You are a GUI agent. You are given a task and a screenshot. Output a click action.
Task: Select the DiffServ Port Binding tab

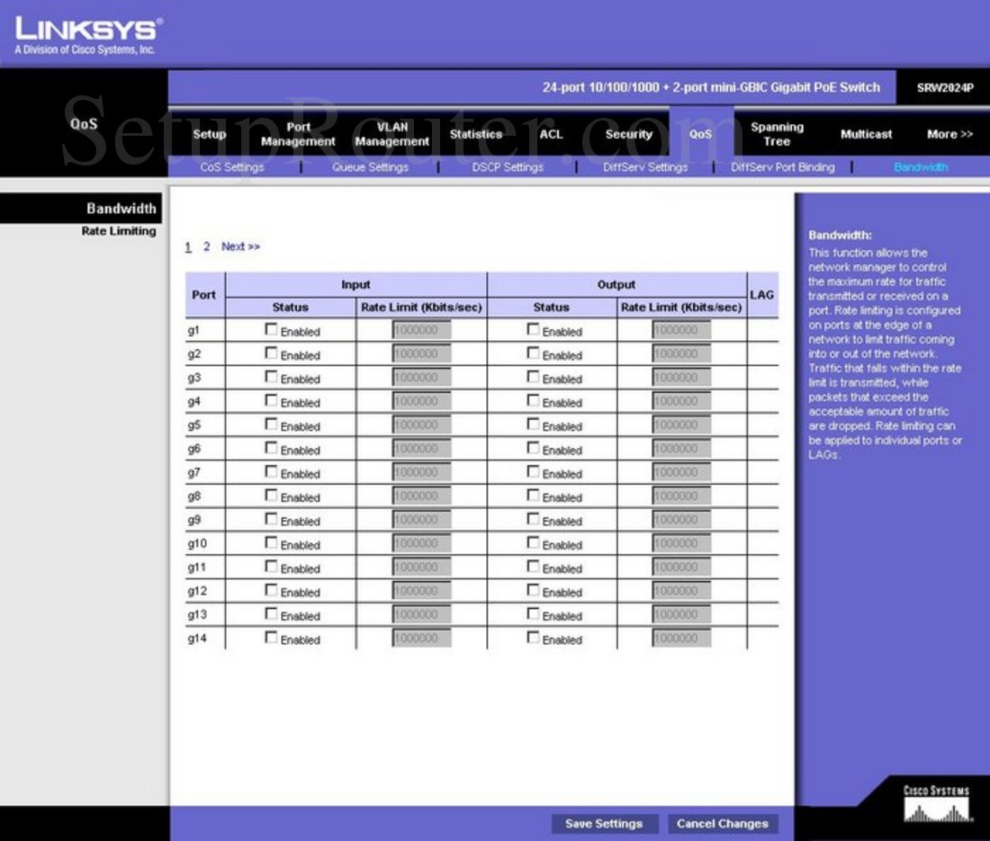pos(782,166)
